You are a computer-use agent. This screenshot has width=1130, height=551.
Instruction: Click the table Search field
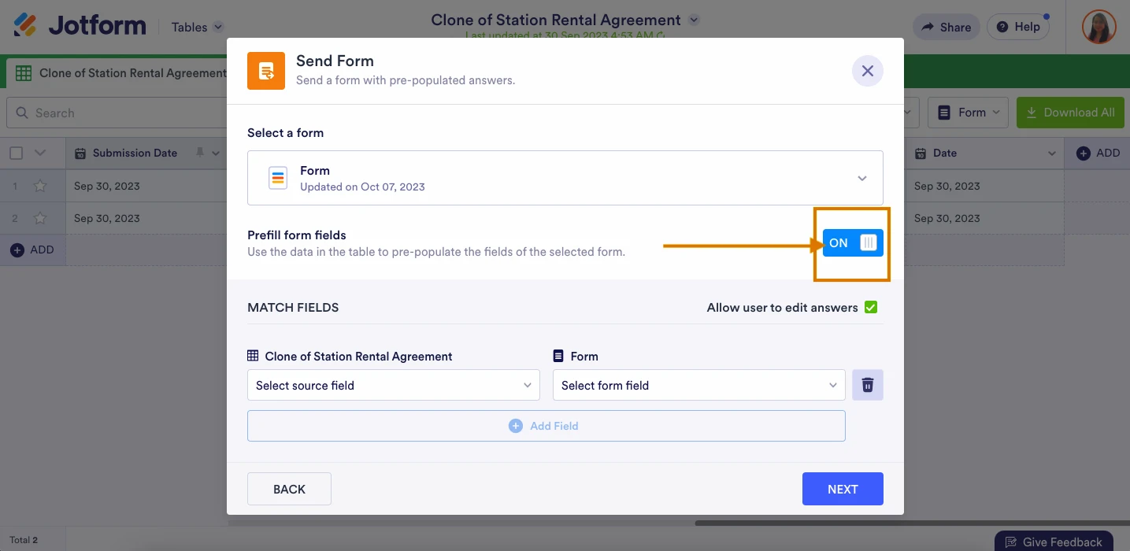coord(118,113)
